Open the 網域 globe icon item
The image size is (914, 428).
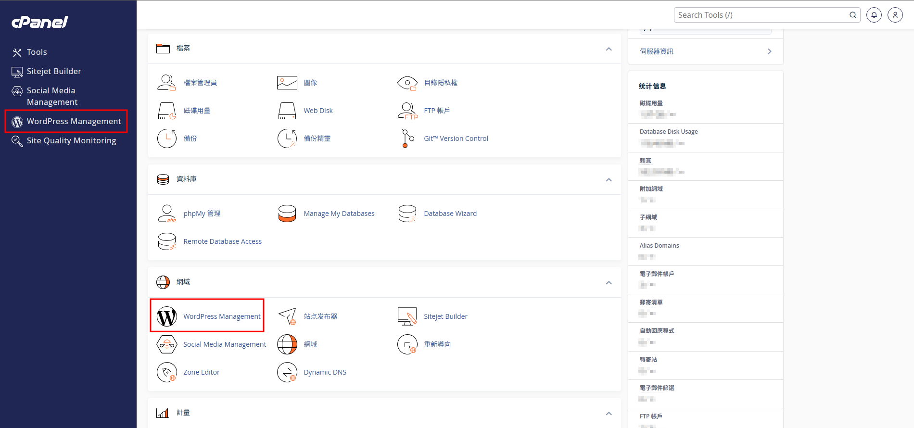pos(287,344)
